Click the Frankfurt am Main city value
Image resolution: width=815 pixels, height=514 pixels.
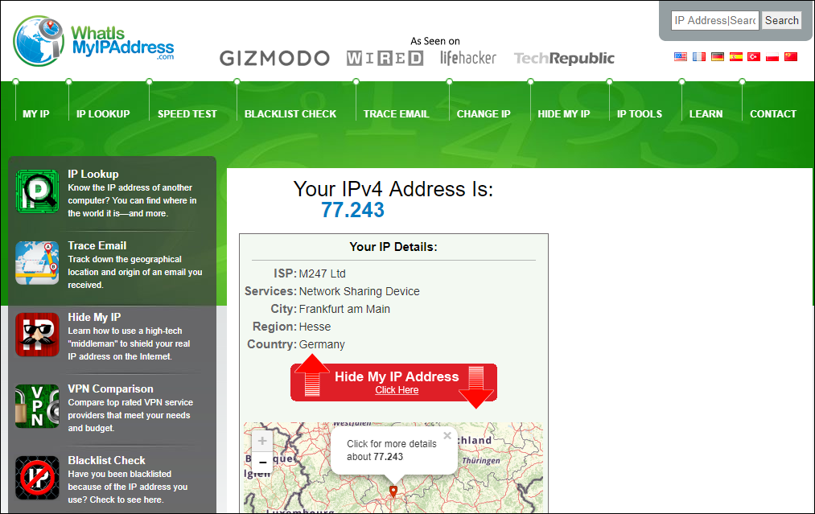344,309
